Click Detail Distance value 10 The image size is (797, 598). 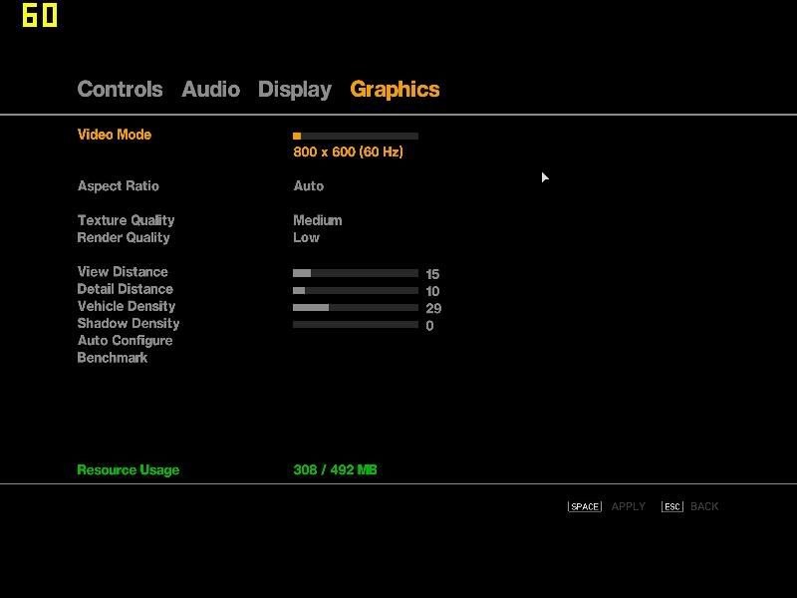432,291
